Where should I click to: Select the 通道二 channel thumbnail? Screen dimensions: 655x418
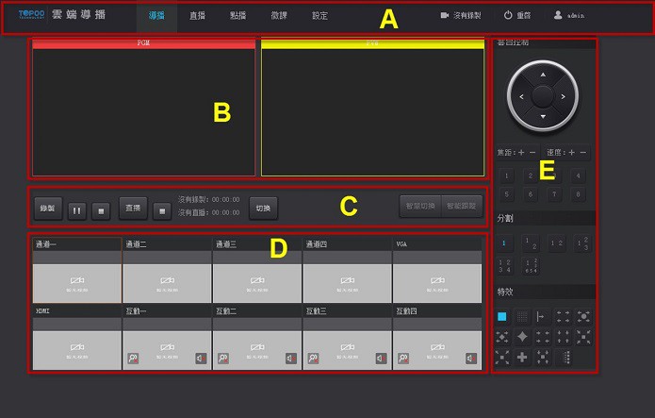[x=166, y=276]
